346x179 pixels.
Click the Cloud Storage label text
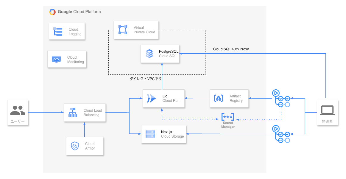(172, 136)
